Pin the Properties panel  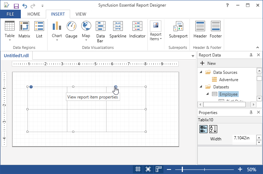pos(251,112)
